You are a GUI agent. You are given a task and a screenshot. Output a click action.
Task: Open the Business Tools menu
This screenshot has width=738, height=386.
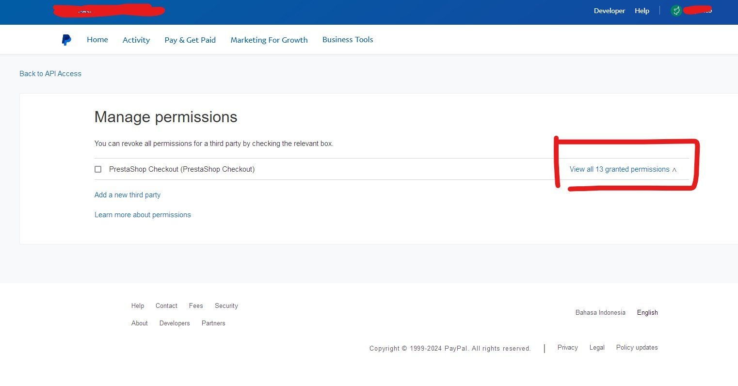click(348, 40)
